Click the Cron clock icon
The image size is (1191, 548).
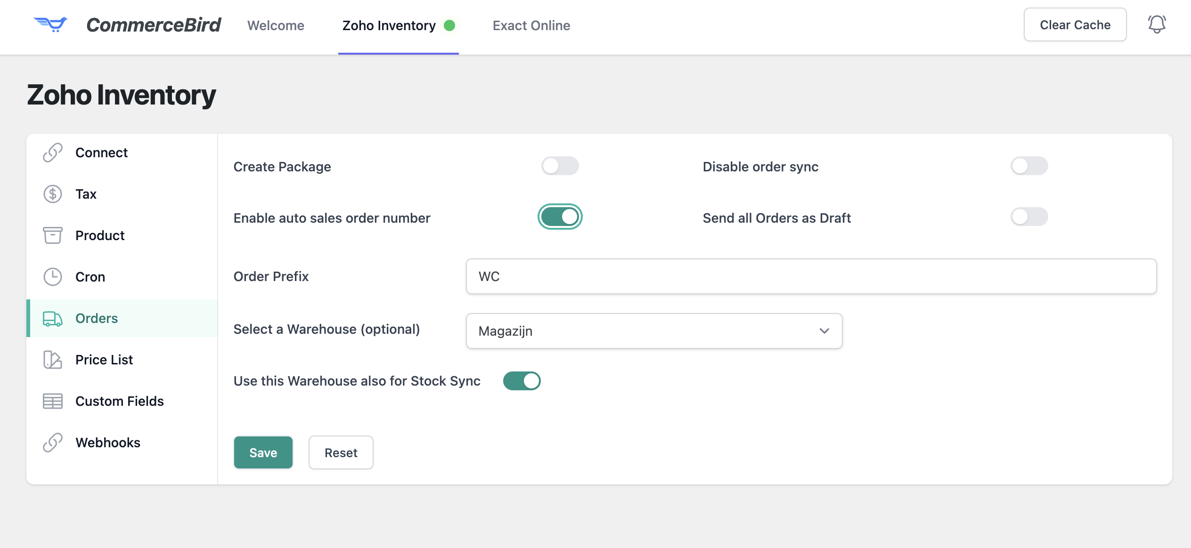pyautogui.click(x=53, y=277)
